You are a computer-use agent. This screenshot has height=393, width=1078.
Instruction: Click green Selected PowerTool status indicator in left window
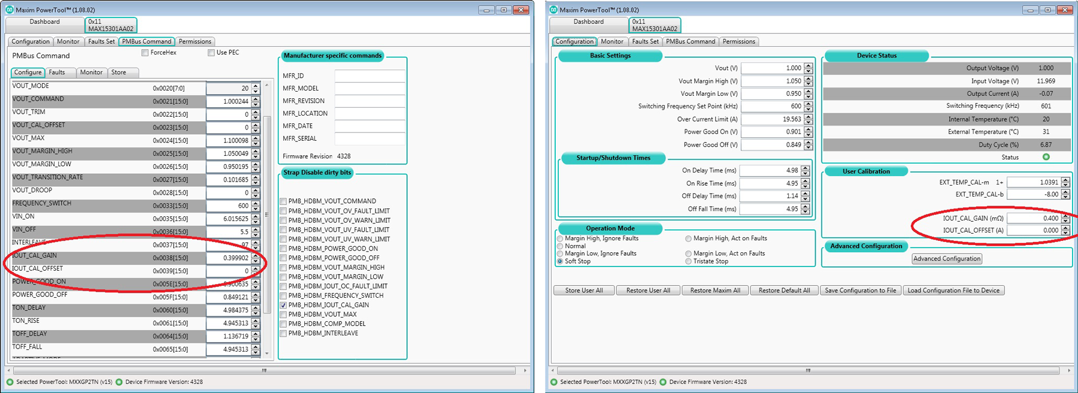pyautogui.click(x=10, y=382)
